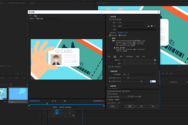This screenshot has width=188, height=125.
Task: Click the import preset icon
Action: (152, 26)
